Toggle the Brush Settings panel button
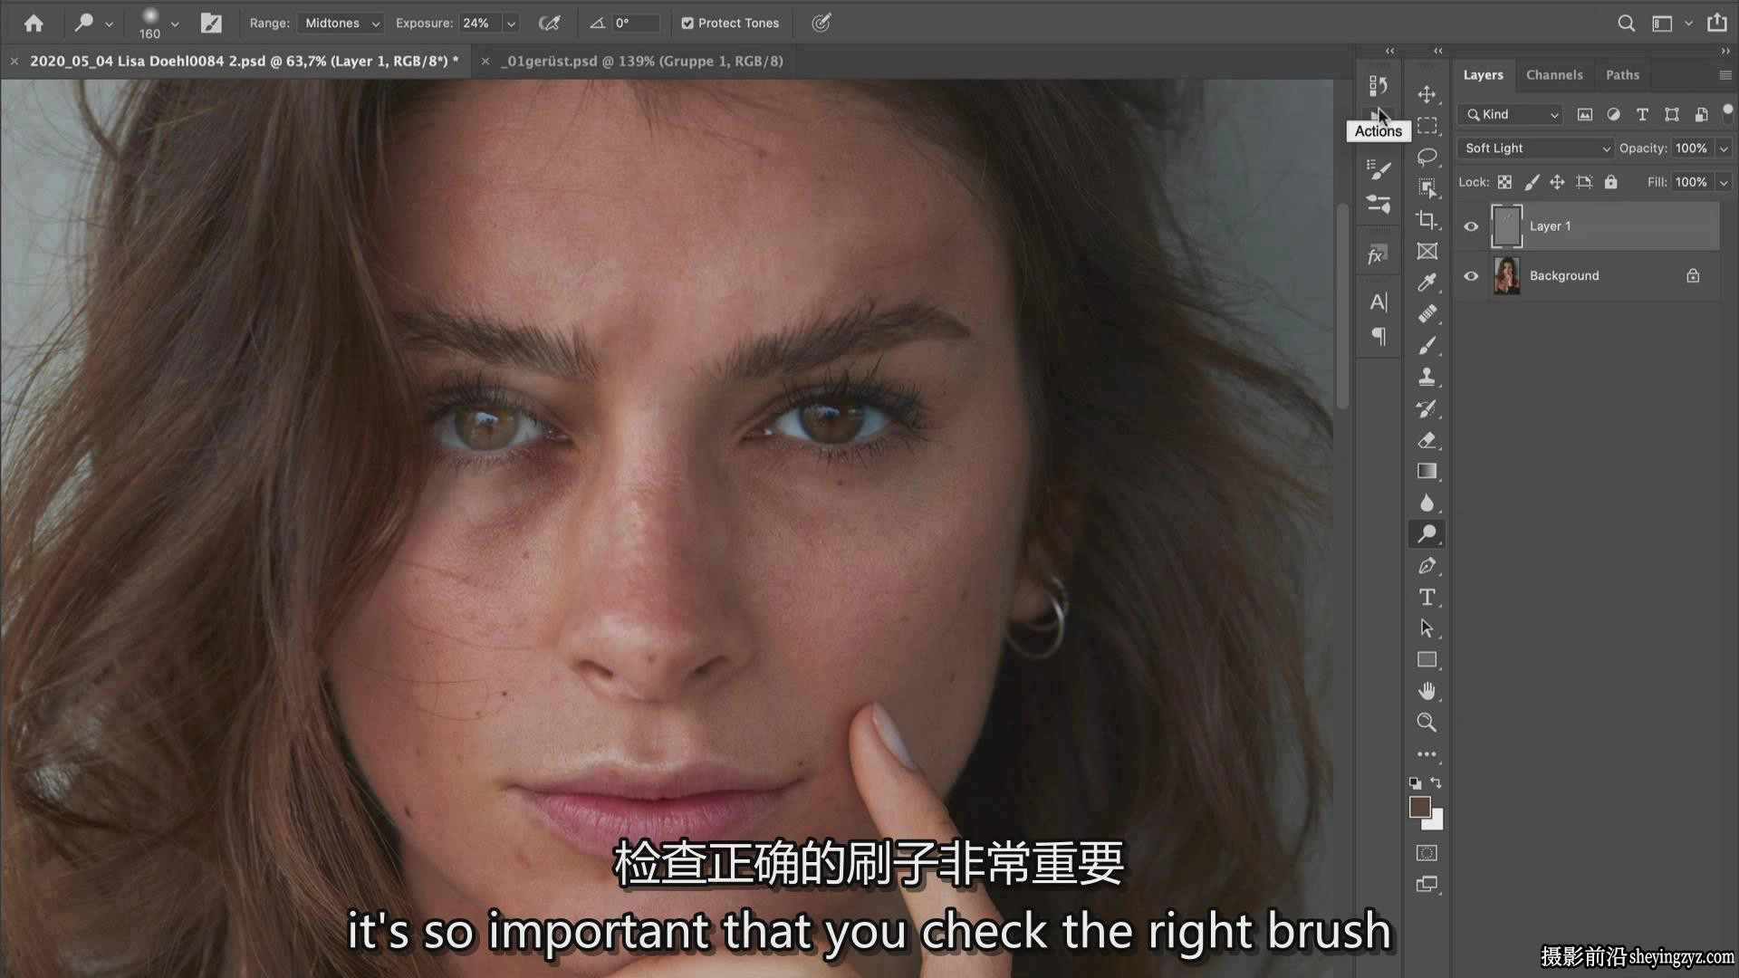 click(211, 24)
